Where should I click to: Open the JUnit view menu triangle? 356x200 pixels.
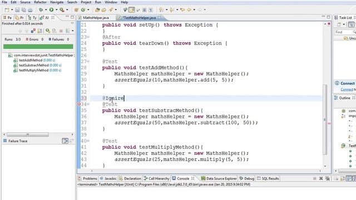pos(72,23)
